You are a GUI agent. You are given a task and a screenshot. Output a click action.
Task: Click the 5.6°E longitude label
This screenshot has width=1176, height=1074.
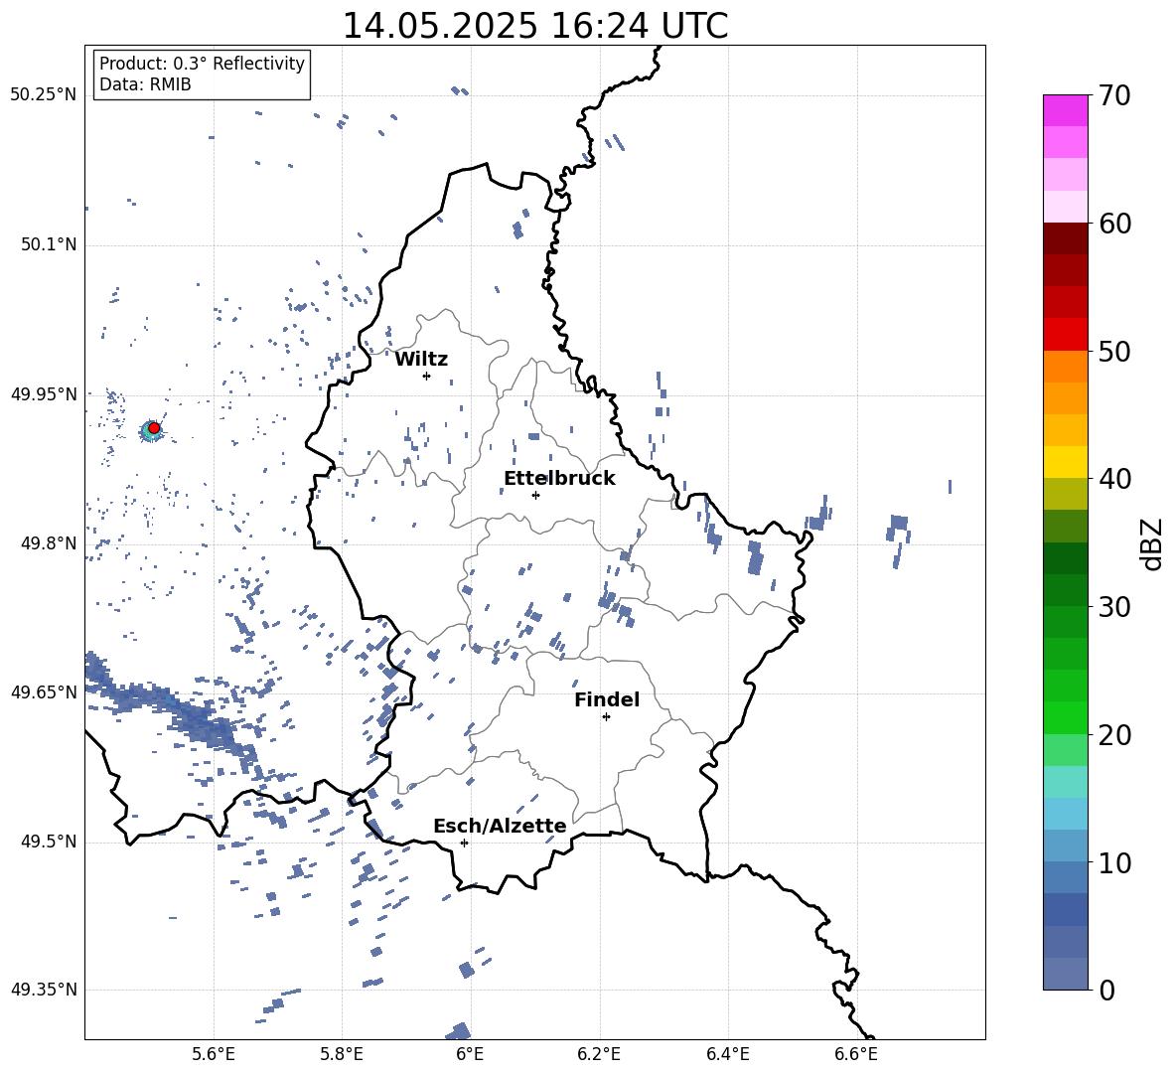pyautogui.click(x=214, y=1055)
